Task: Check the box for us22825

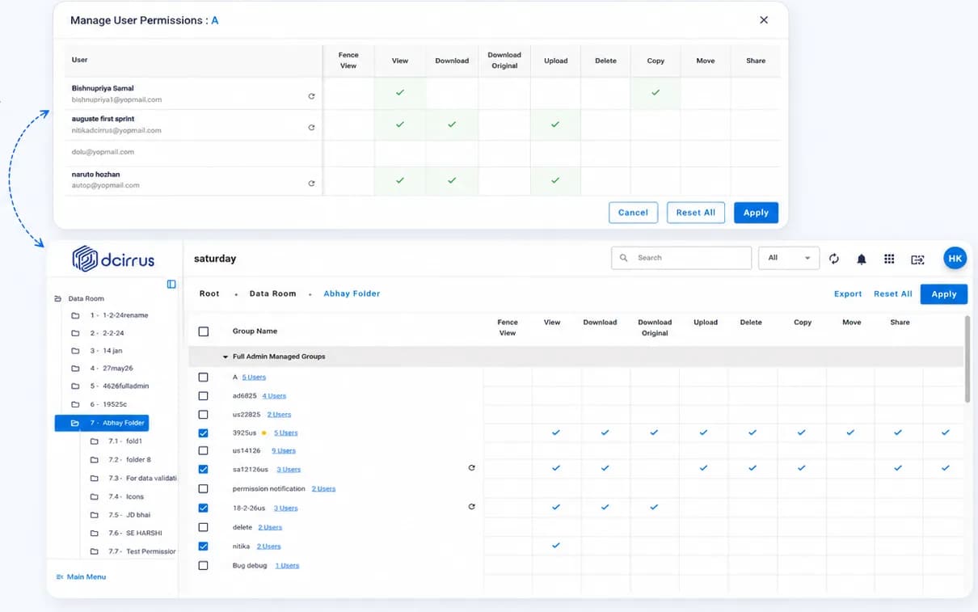Action: (204, 415)
